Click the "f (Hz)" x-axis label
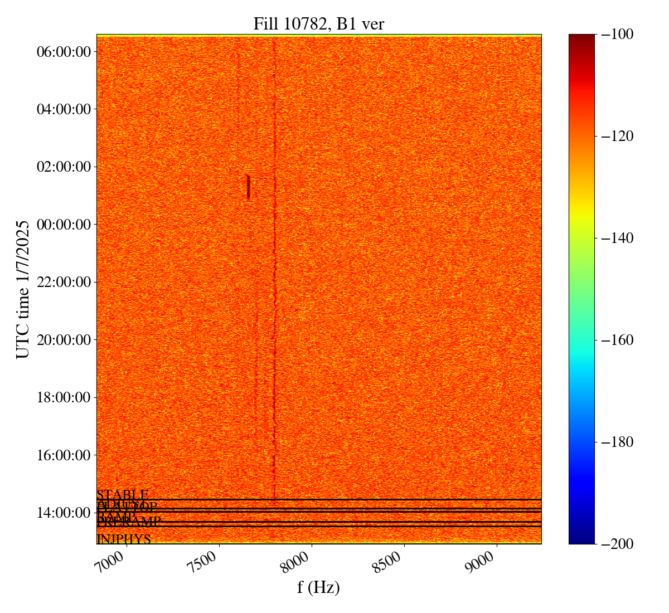 pyautogui.click(x=318, y=587)
